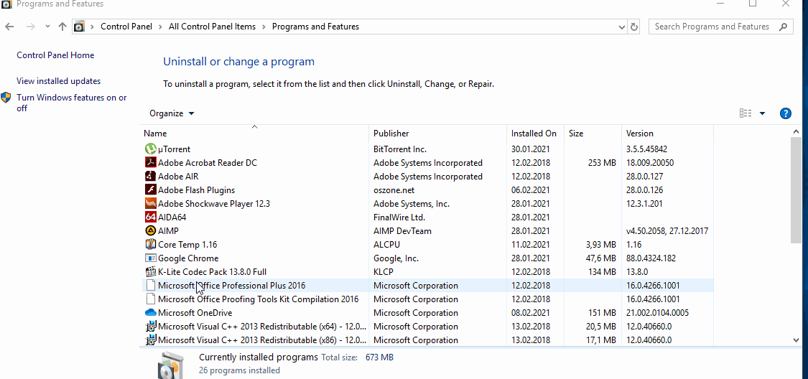Screen dimensions: 808x379
Task: Open help via the blue question mark
Action: pyautogui.click(x=785, y=113)
